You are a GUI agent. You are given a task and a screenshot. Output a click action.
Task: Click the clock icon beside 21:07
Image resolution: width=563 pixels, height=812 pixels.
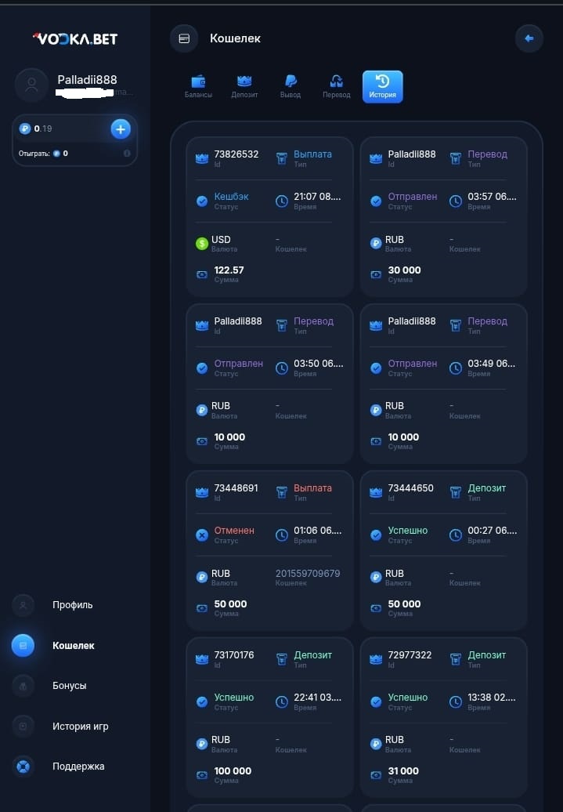(282, 201)
